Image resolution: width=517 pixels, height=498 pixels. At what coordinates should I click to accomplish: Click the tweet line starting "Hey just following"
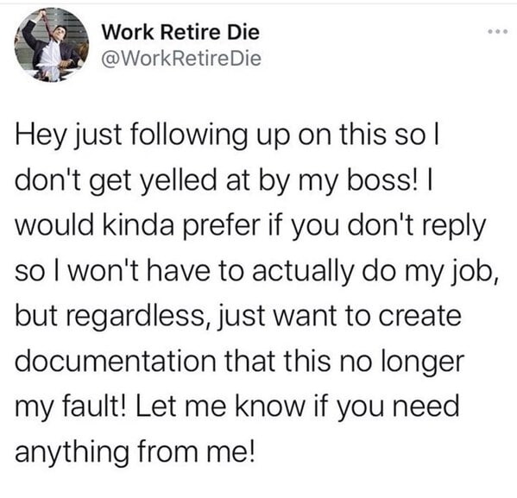pos(227,137)
